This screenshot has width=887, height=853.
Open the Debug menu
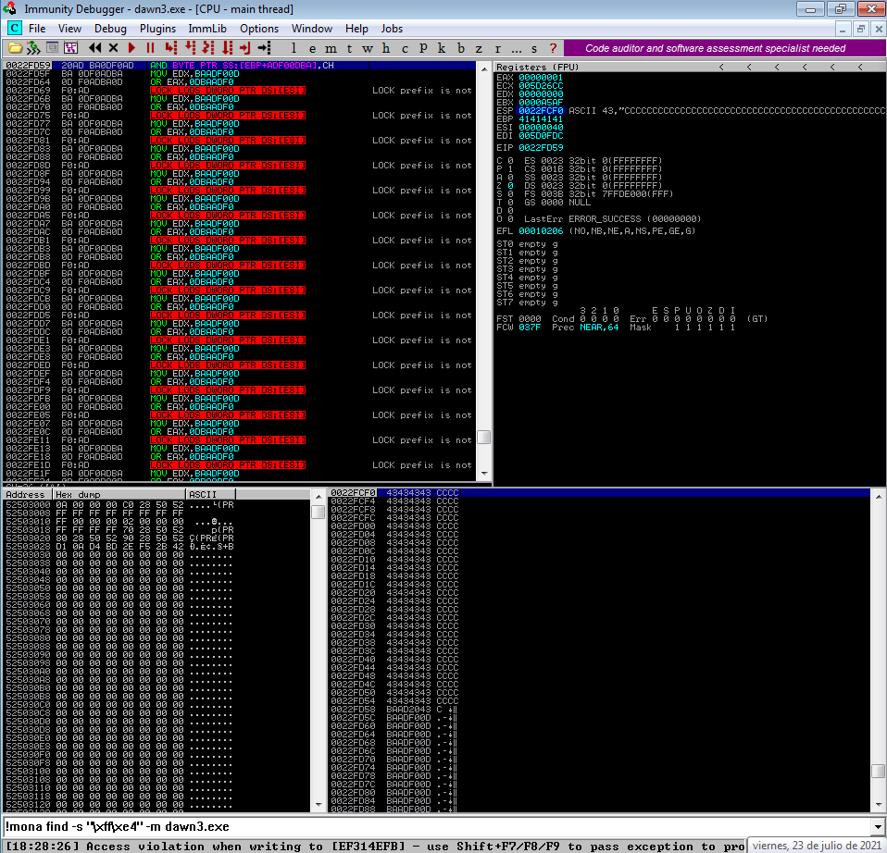click(110, 29)
